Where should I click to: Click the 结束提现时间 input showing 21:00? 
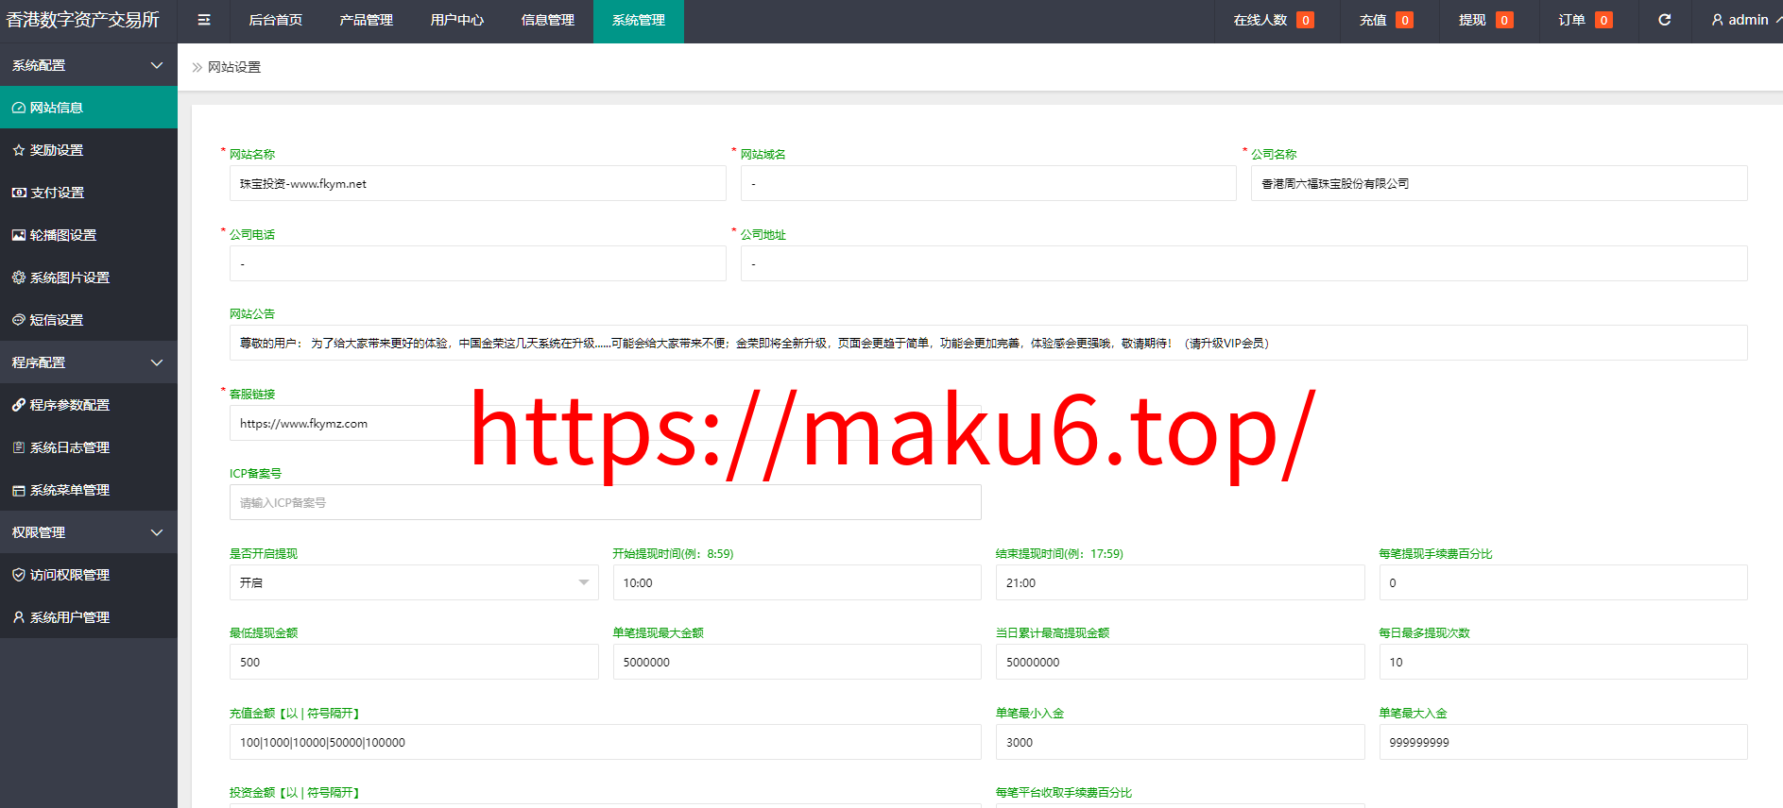point(1180,582)
